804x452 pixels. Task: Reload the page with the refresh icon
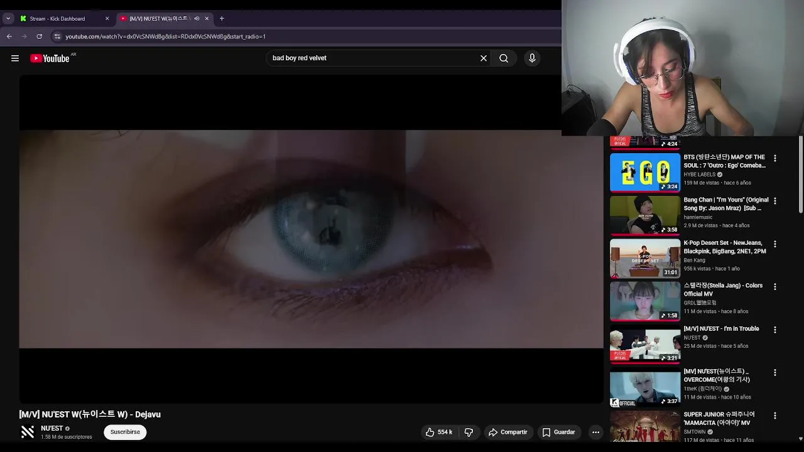pos(39,36)
